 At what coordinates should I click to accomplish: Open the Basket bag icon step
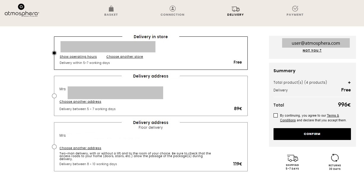click(111, 9)
